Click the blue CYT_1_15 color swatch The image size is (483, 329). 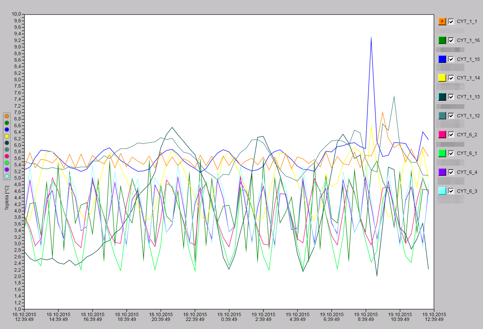(442, 59)
